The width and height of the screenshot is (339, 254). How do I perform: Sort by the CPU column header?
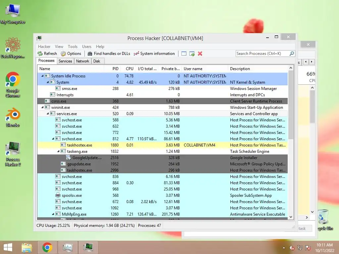point(127,69)
